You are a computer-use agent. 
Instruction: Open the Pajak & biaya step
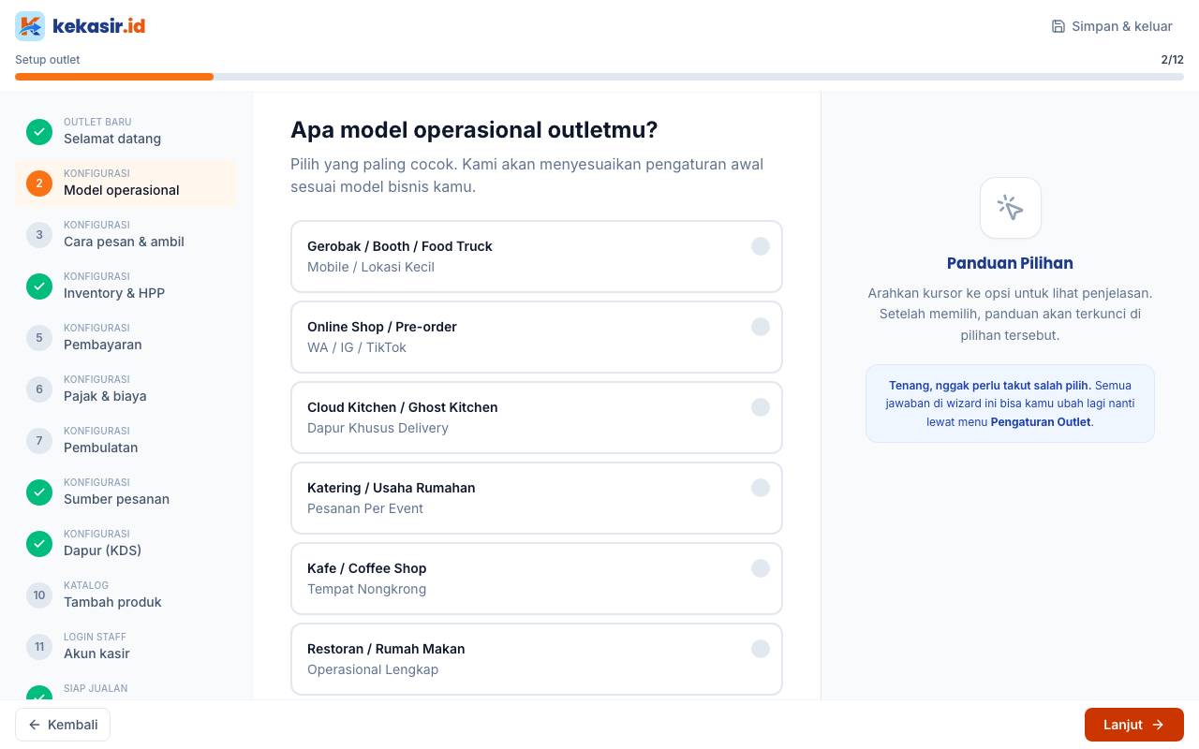(126, 389)
